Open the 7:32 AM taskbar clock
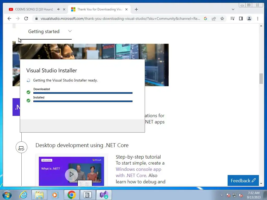This screenshot has width=267, height=200. click(x=254, y=195)
